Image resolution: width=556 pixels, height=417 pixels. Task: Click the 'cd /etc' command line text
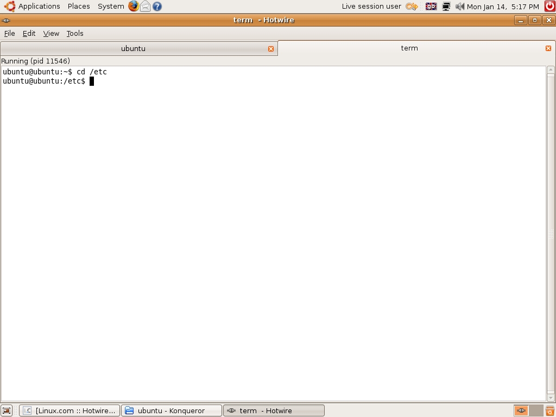click(x=91, y=72)
